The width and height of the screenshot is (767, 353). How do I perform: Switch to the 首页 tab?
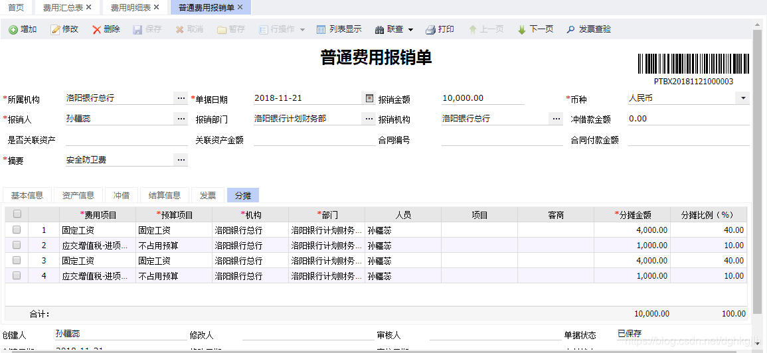[x=16, y=7]
